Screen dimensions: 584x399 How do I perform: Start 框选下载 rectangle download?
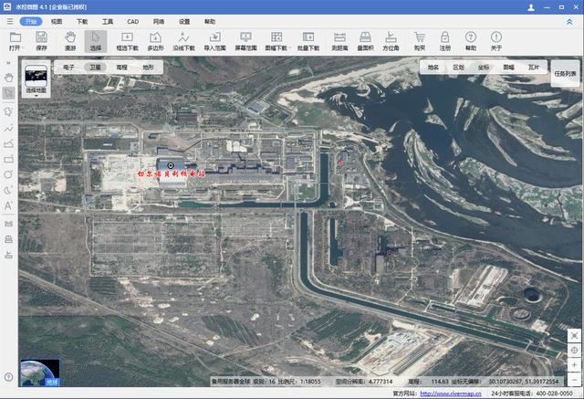click(x=128, y=41)
